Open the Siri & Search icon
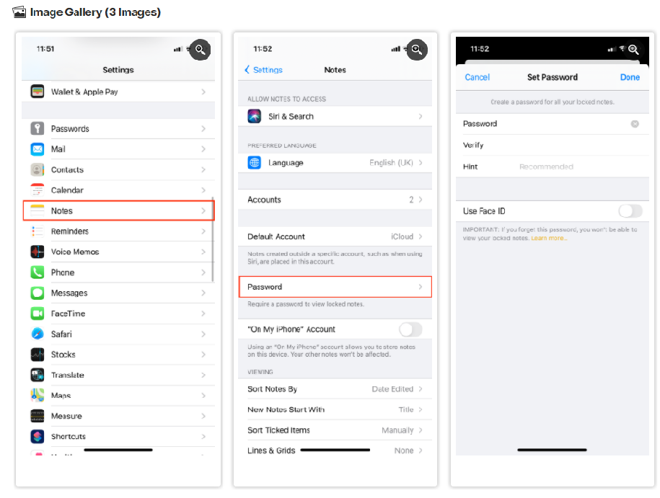The height and width of the screenshot is (498, 660). (x=254, y=116)
